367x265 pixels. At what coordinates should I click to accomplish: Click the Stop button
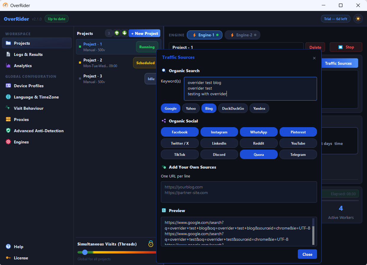[x=346, y=47]
